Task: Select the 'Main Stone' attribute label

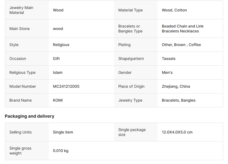Action: tap(20, 29)
